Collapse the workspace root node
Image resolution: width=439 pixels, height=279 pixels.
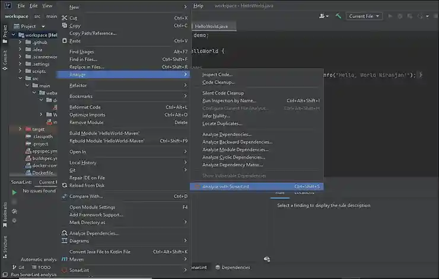click(13, 35)
